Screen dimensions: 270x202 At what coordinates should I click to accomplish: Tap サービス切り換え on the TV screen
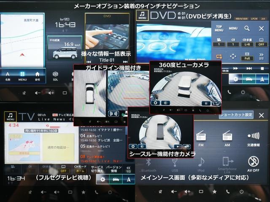point(97,169)
